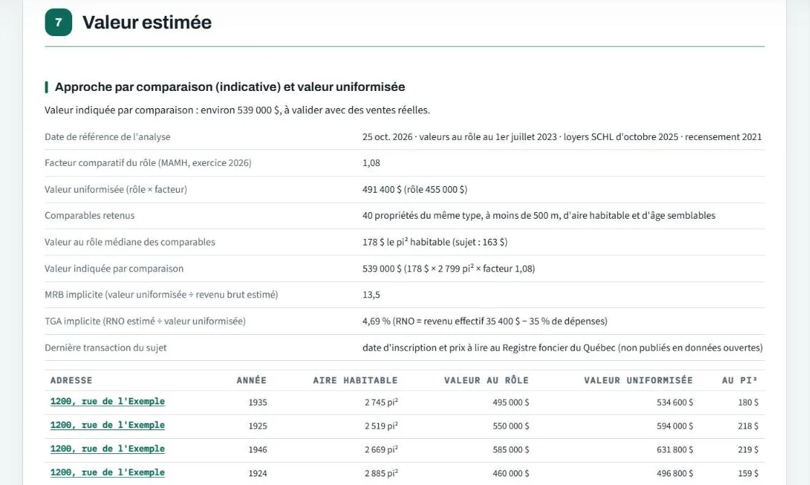Viewport: 810px width, 485px height.
Task: Click the standardized value '534 600 $'
Action: coord(675,402)
